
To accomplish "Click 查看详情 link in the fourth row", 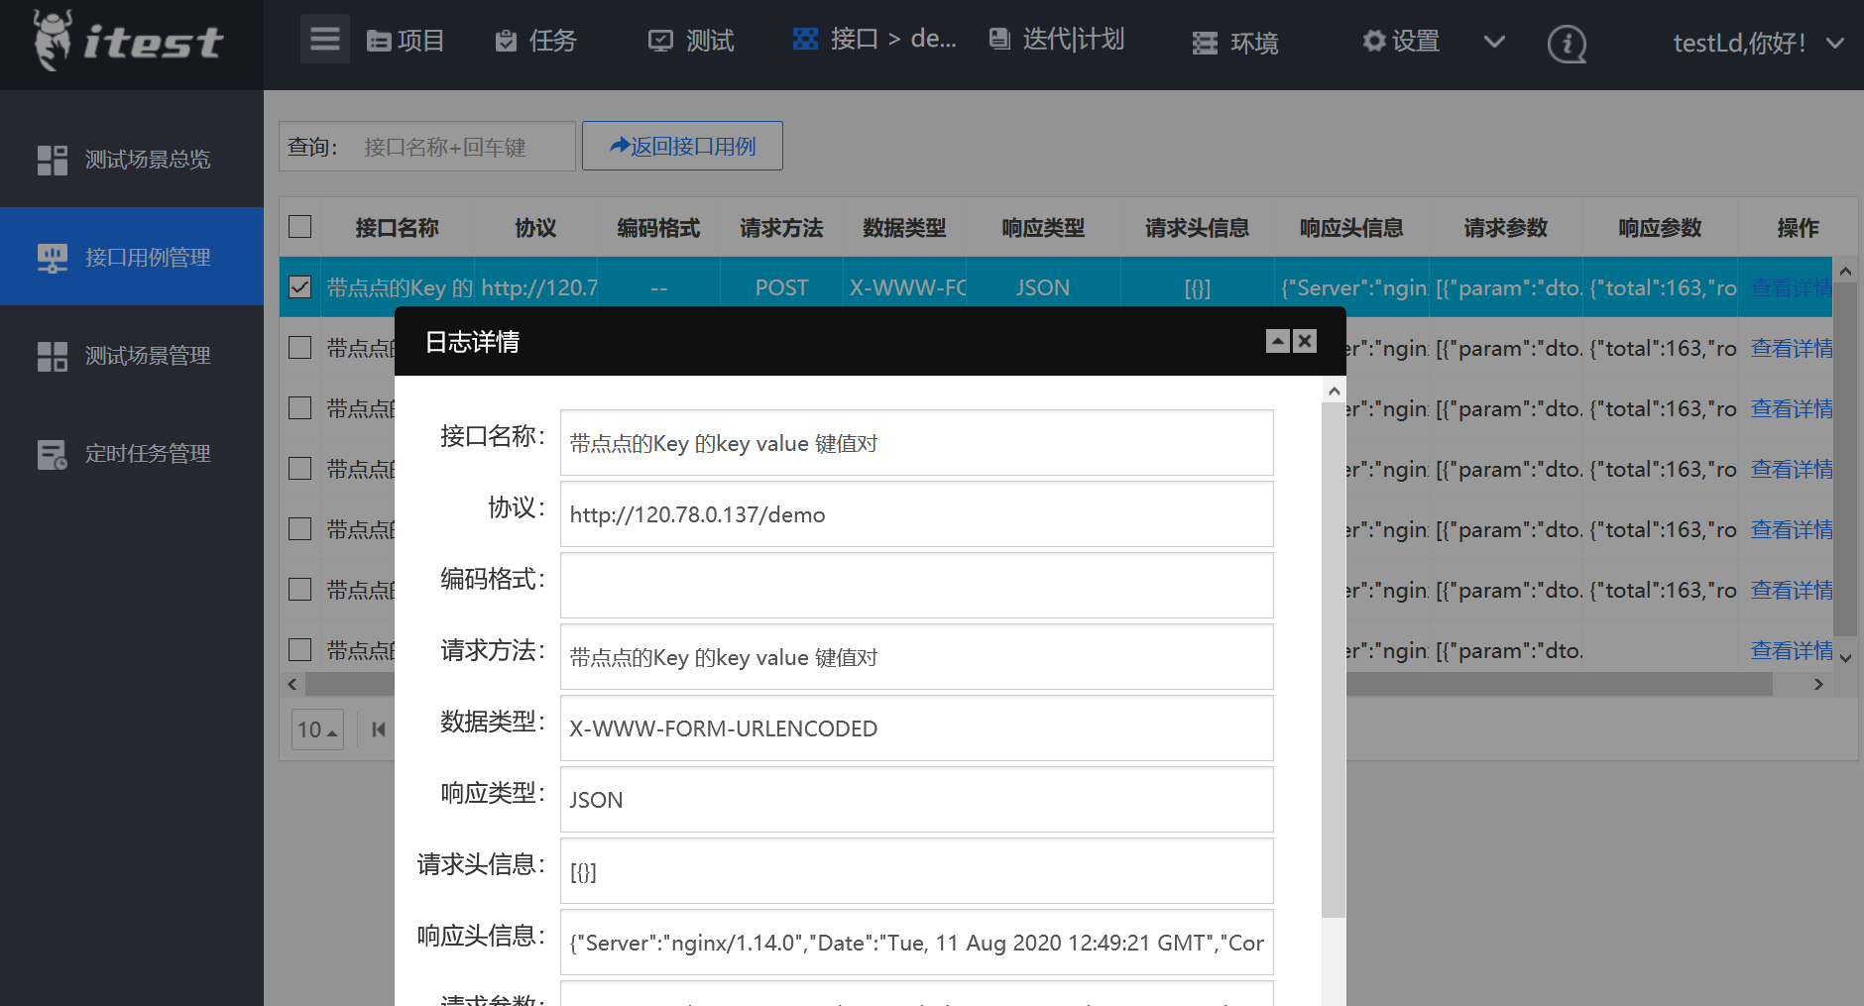I will 1792,469.
